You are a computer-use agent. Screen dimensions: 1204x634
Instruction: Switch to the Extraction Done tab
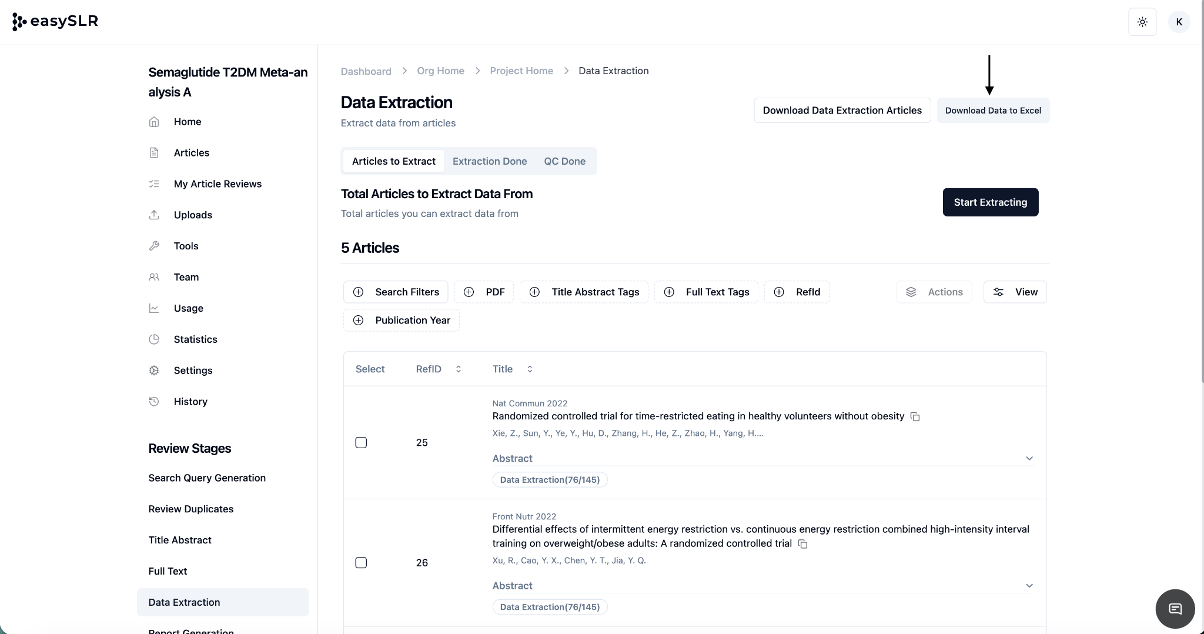pyautogui.click(x=489, y=161)
